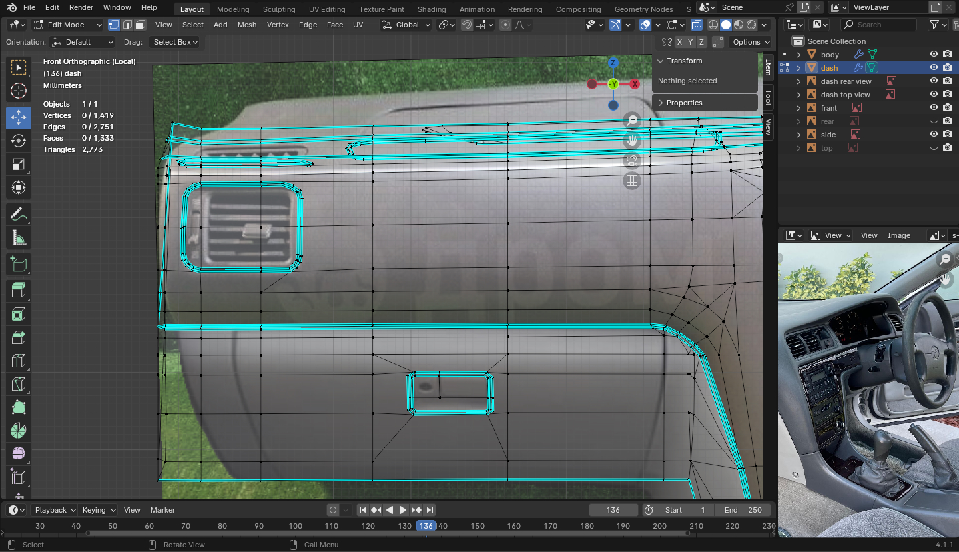Image resolution: width=959 pixels, height=552 pixels.
Task: Open the Edit Mode dropdown
Action: coord(67,25)
